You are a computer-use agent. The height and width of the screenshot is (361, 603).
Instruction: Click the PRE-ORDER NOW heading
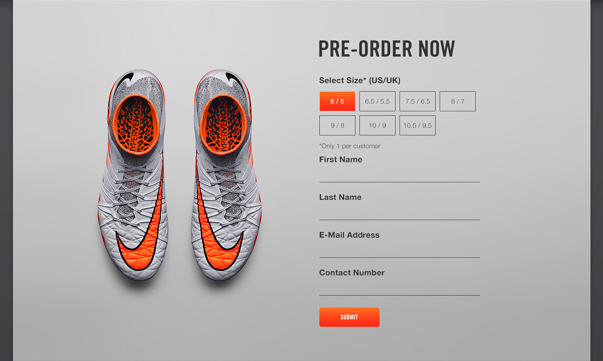387,49
